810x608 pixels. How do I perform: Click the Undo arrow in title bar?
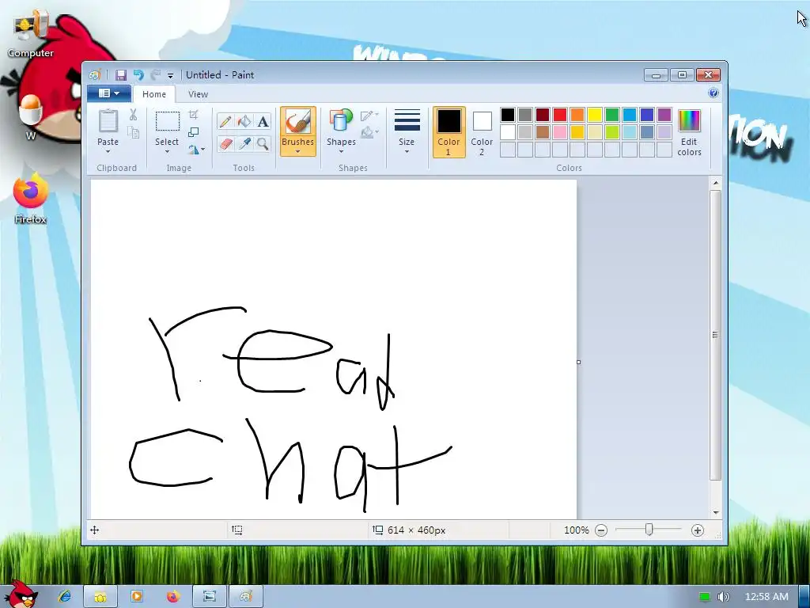(x=138, y=75)
